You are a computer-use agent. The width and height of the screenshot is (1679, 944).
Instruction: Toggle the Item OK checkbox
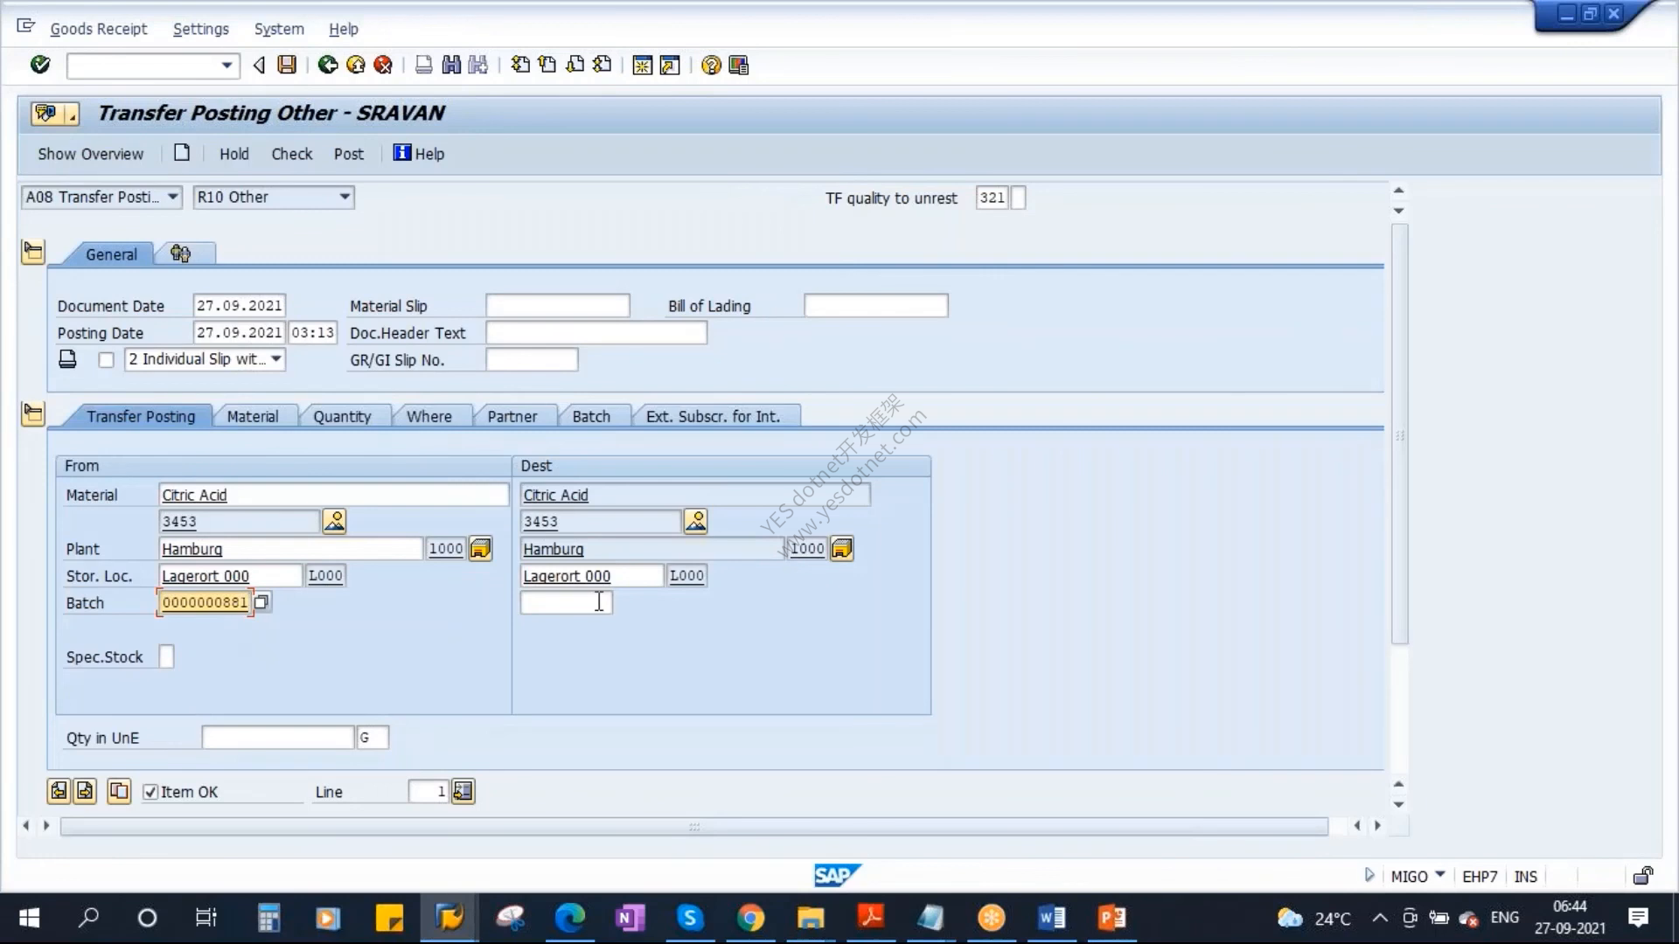(150, 792)
